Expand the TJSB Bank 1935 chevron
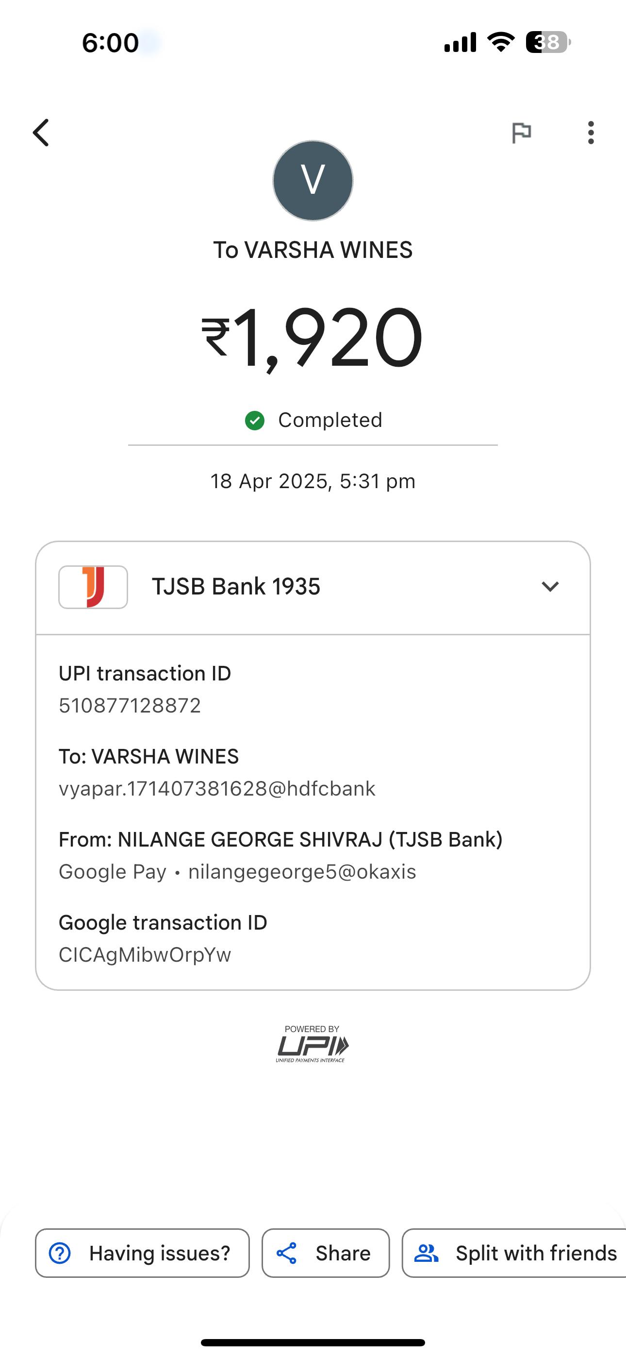626x1358 pixels. 550,586
